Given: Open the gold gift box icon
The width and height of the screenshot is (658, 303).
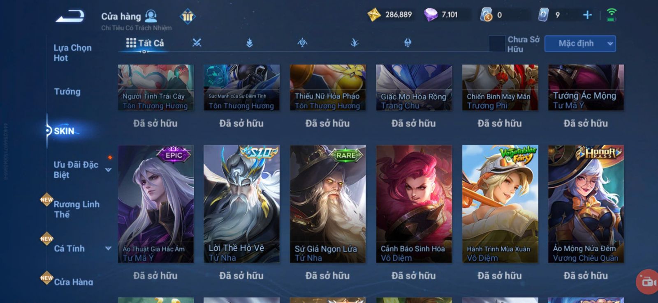Looking at the screenshot, I should (x=188, y=16).
